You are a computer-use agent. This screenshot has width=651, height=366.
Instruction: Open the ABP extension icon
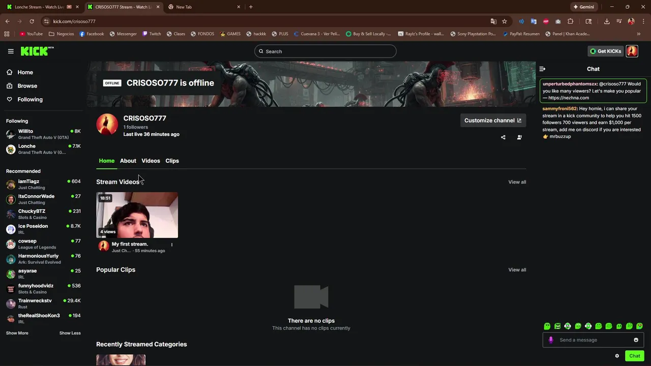(546, 21)
